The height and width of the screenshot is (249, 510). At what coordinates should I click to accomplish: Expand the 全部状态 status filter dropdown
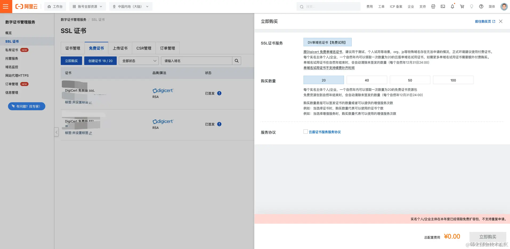[x=139, y=61]
